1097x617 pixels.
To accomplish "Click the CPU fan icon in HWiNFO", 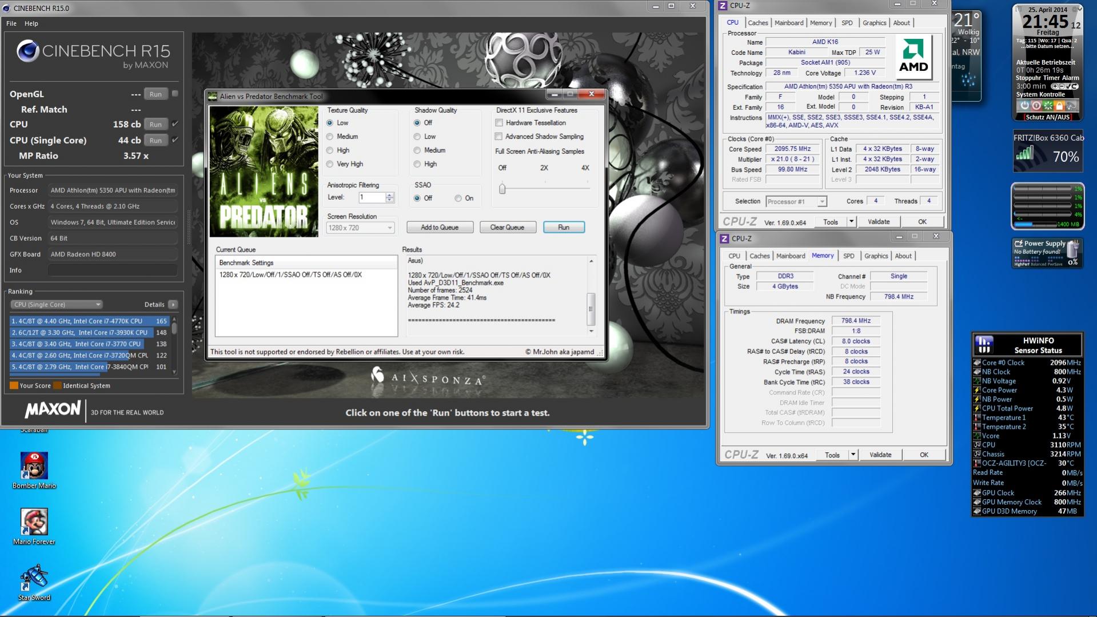I will coord(977,445).
